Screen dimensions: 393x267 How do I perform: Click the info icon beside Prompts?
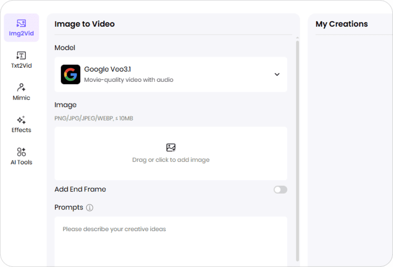click(90, 208)
